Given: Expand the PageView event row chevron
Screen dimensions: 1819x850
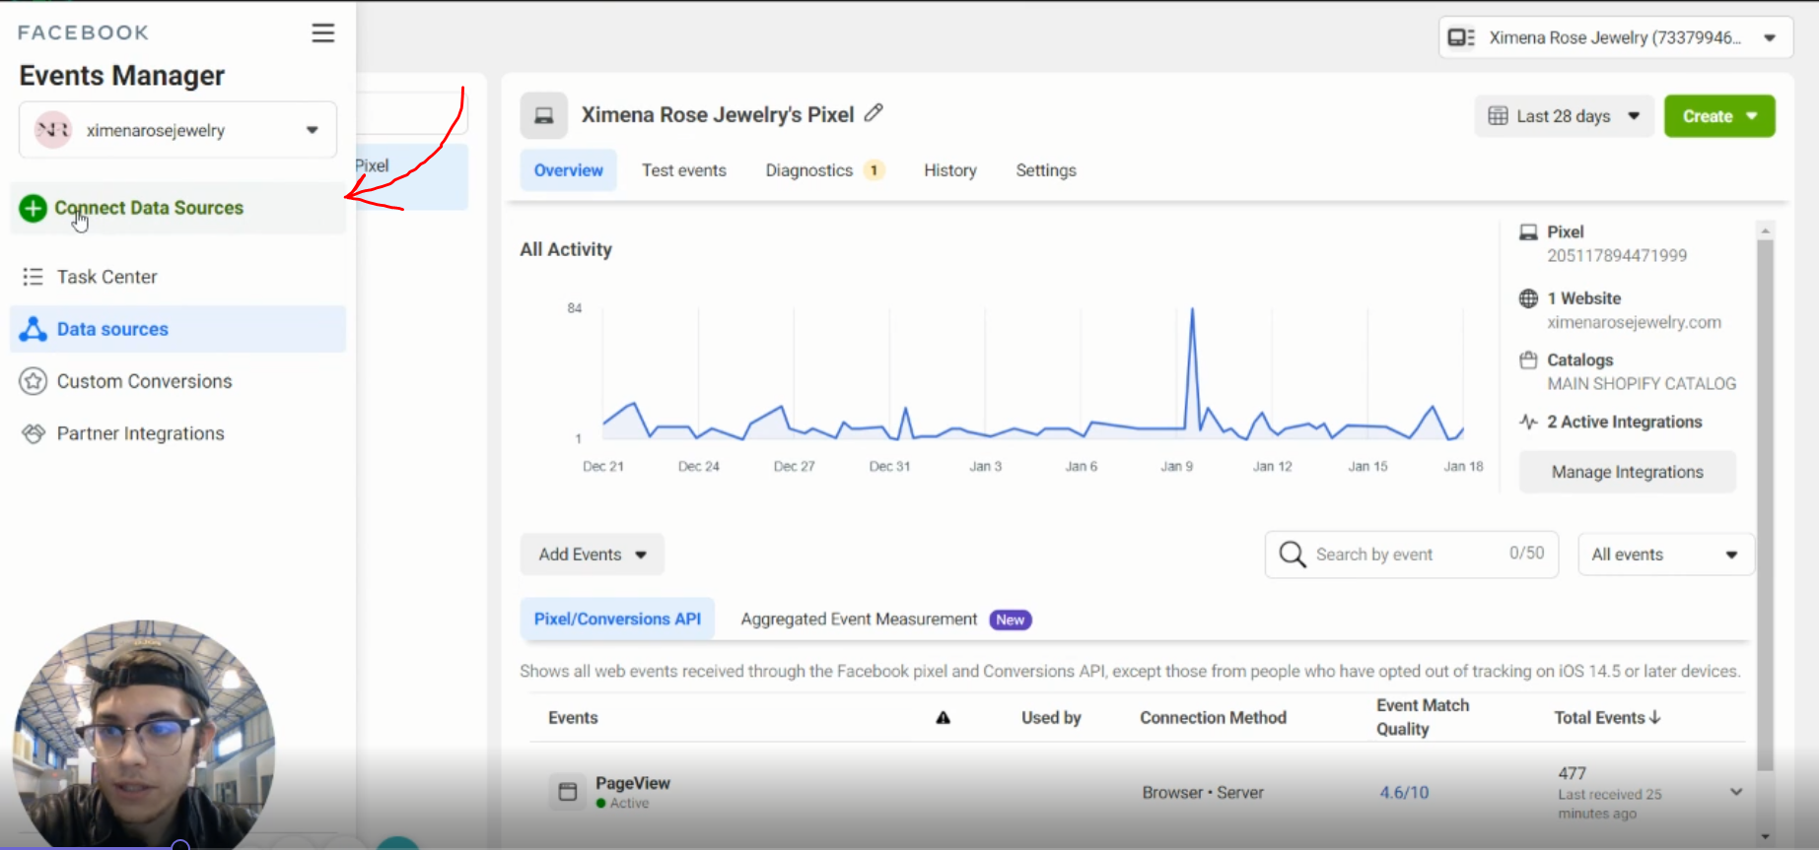Looking at the screenshot, I should pos(1736,792).
